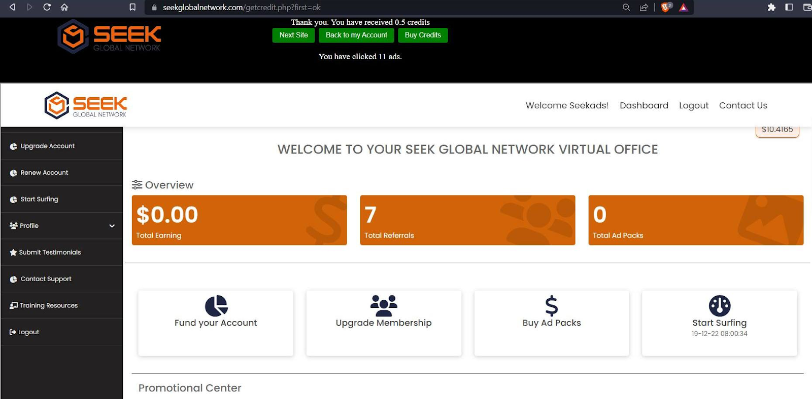The height and width of the screenshot is (399, 812).
Task: Click the Total Referrals tile
Action: (x=467, y=220)
